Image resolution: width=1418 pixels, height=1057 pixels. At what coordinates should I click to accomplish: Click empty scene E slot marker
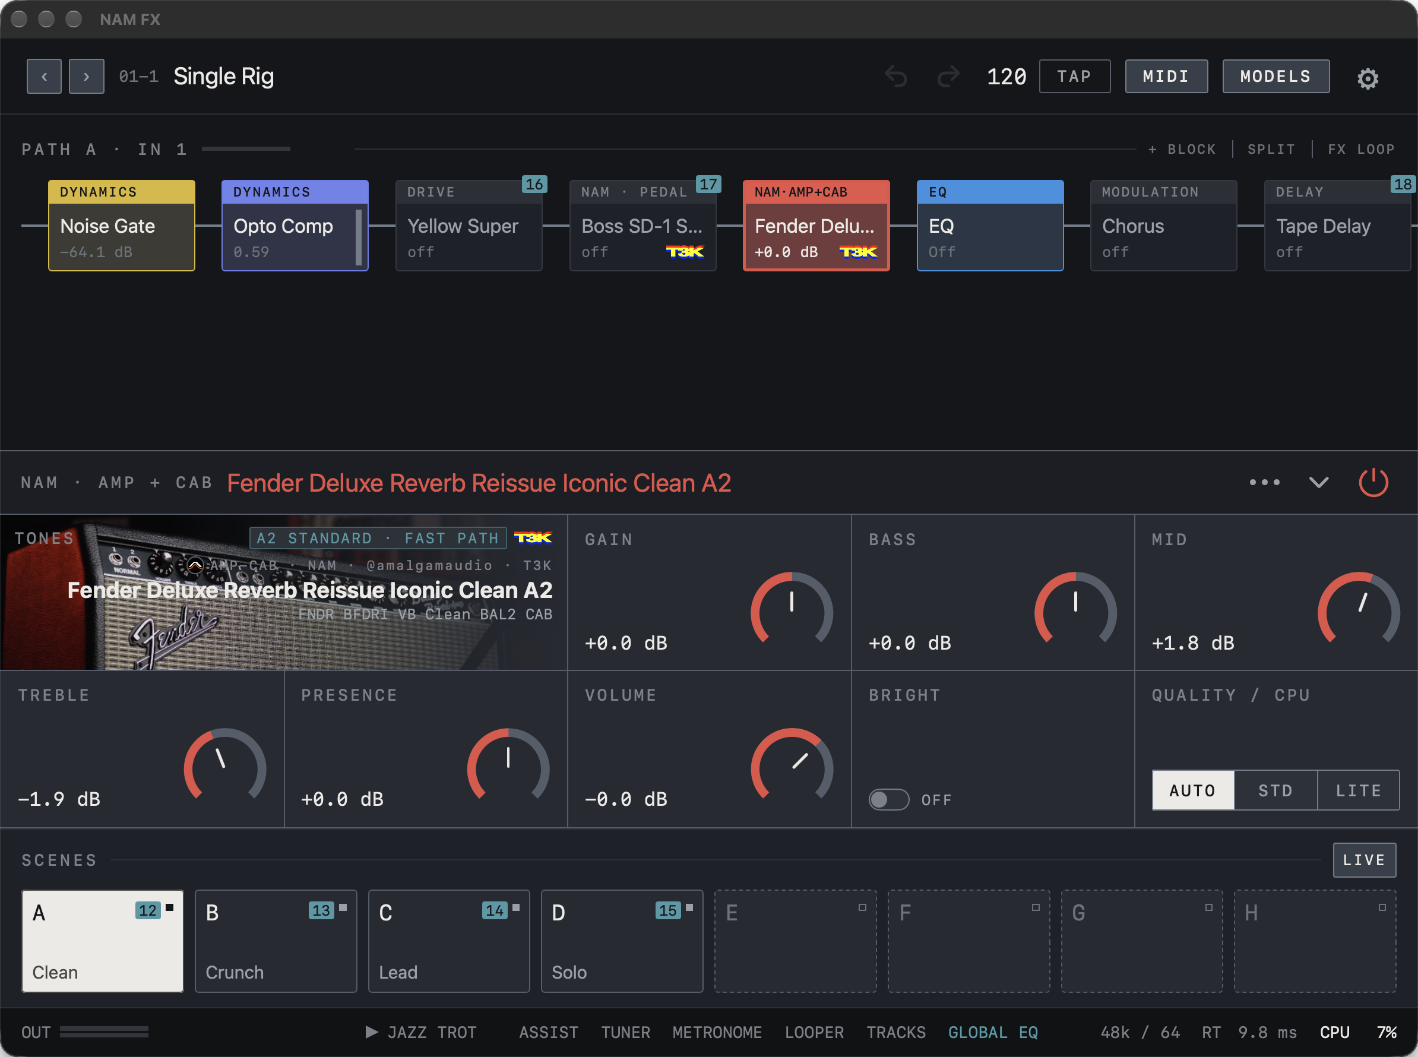pyautogui.click(x=862, y=907)
